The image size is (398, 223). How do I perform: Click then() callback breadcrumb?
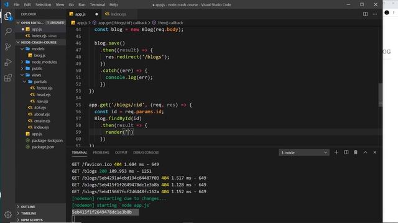tap(170, 23)
